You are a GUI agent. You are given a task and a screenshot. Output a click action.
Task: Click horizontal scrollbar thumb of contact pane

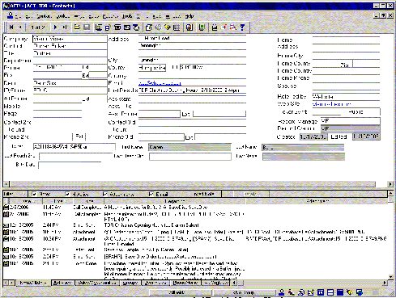(x=192, y=184)
